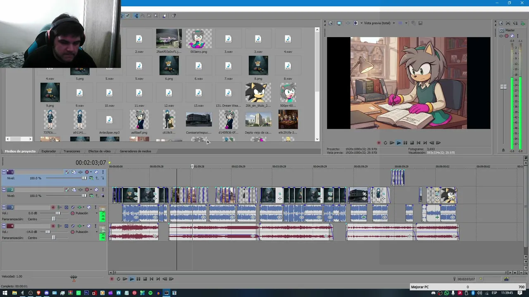The height and width of the screenshot is (297, 529).
Task: Open the Efectos de vídeo tab
Action: click(x=99, y=151)
